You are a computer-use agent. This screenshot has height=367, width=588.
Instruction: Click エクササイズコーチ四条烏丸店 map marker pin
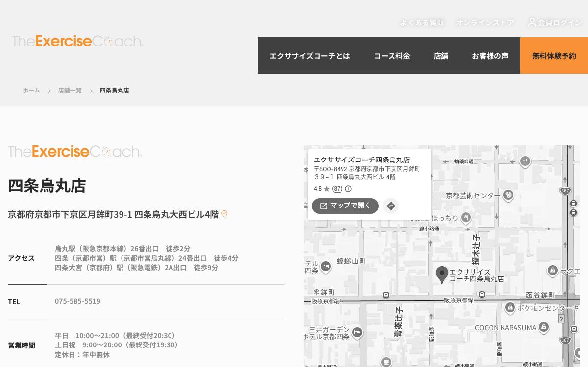click(x=442, y=275)
